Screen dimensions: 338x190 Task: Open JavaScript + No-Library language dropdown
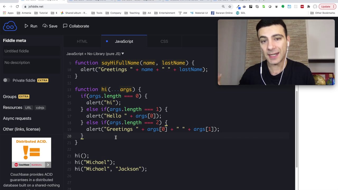[95, 54]
